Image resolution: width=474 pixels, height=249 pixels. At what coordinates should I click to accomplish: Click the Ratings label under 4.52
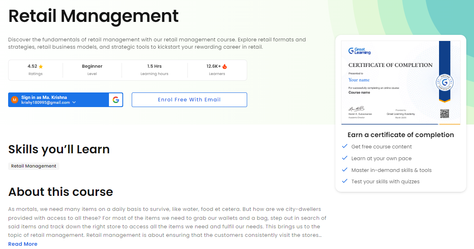point(35,74)
